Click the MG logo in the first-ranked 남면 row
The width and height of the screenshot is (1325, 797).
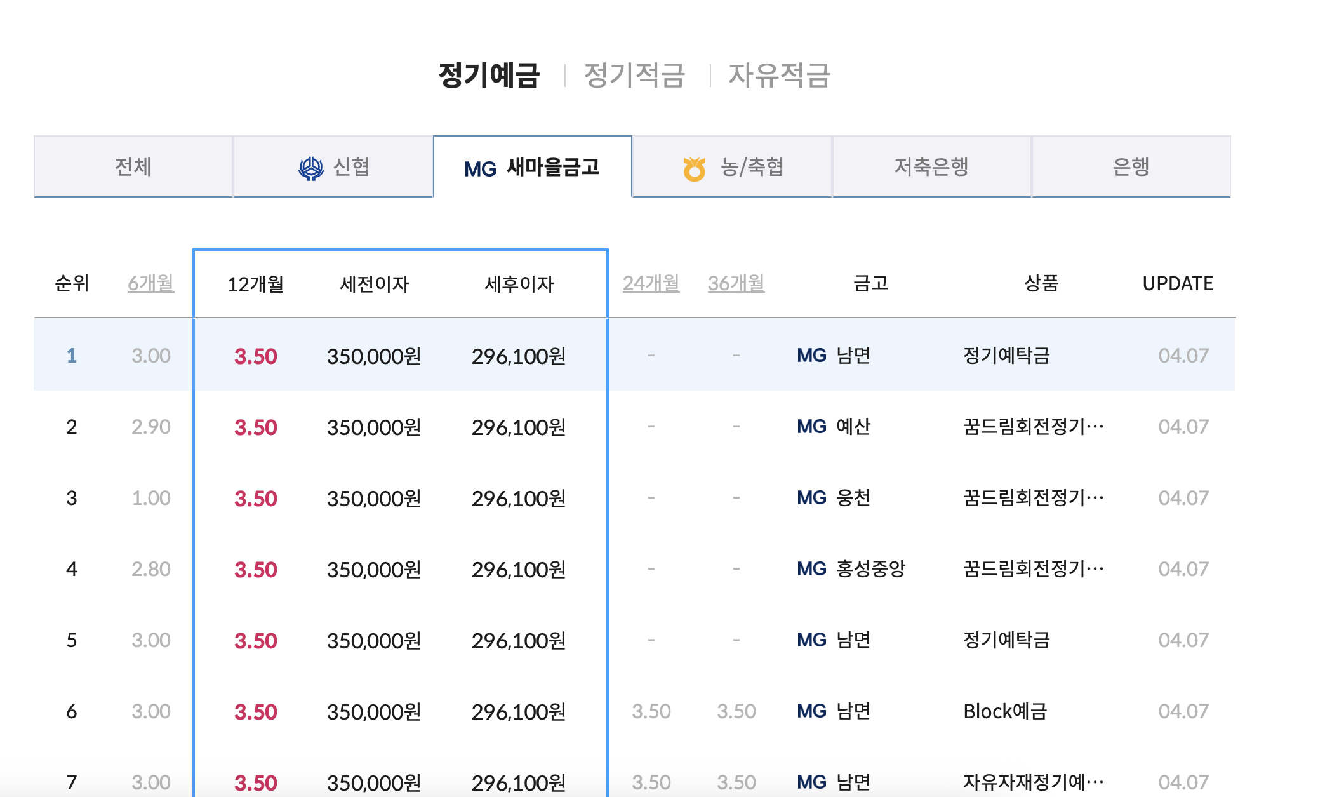tap(811, 356)
